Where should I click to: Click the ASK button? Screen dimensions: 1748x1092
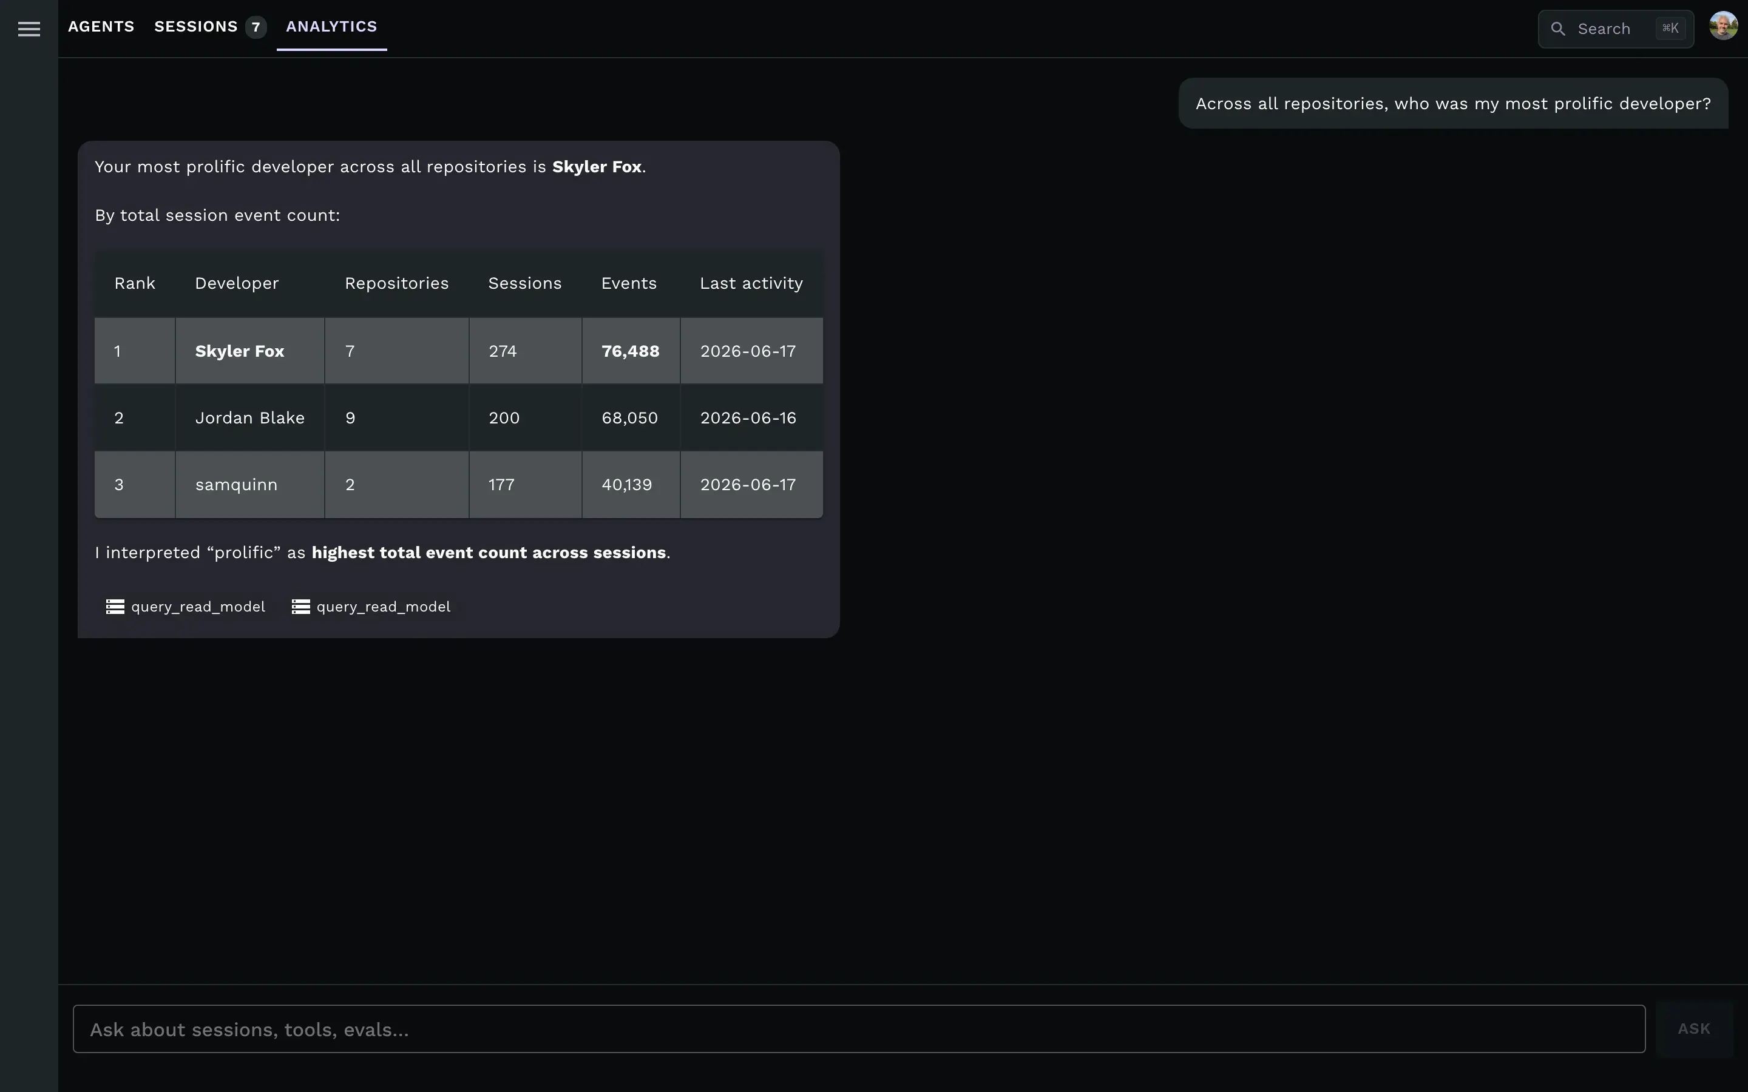[1694, 1028]
